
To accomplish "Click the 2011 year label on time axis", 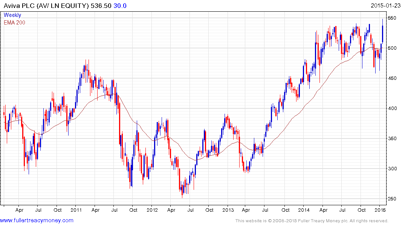I will point(76,210).
